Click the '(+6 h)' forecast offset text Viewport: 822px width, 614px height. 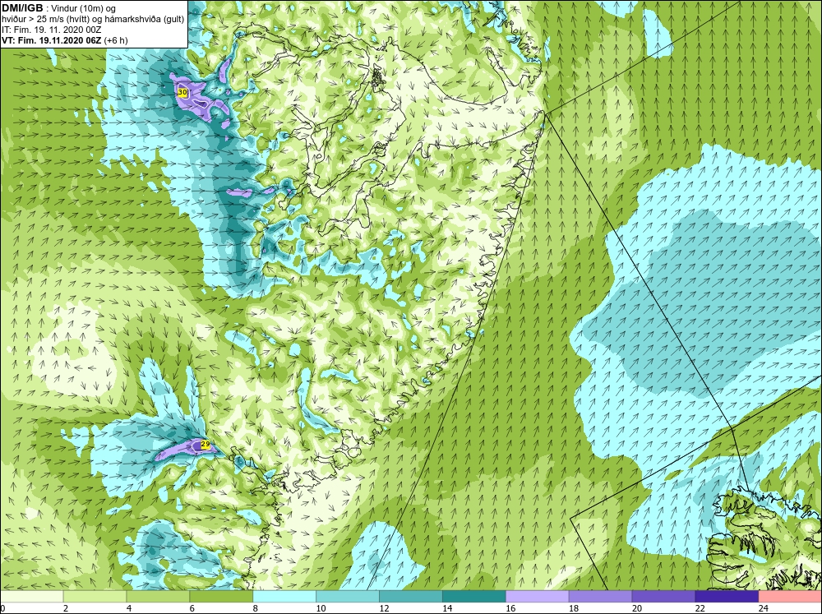point(116,40)
